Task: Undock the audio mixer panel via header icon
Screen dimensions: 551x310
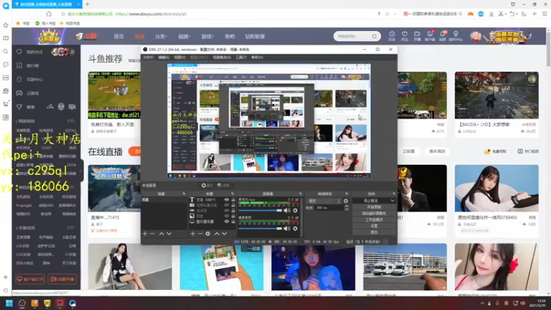Action: [300, 194]
